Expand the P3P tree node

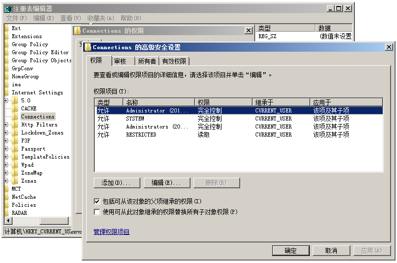[7, 141]
